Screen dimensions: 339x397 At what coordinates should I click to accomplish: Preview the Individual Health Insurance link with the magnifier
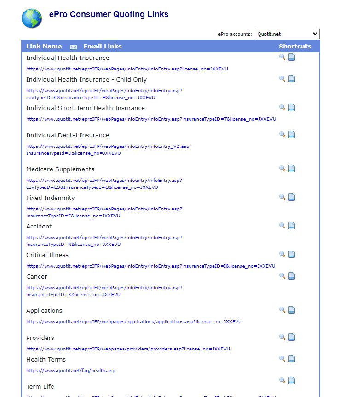coord(282,57)
